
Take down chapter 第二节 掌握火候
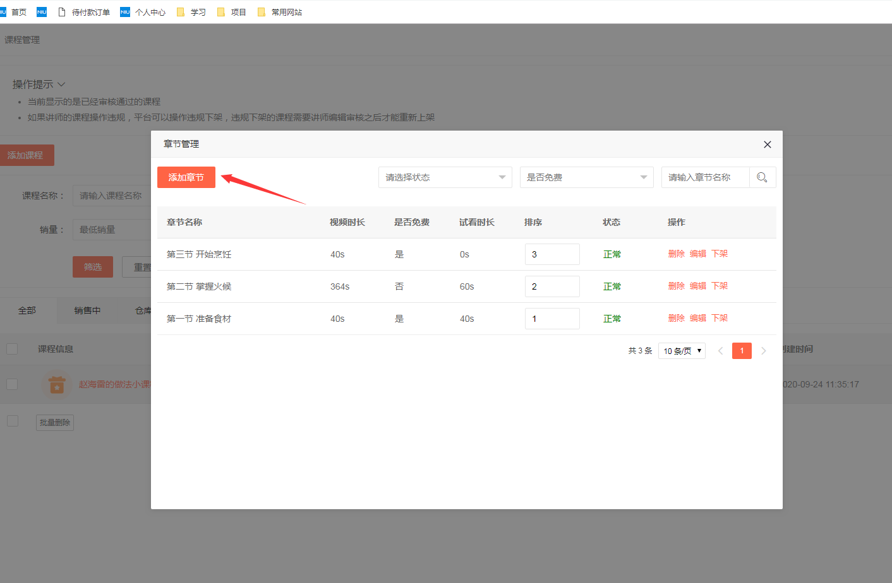pyautogui.click(x=720, y=286)
